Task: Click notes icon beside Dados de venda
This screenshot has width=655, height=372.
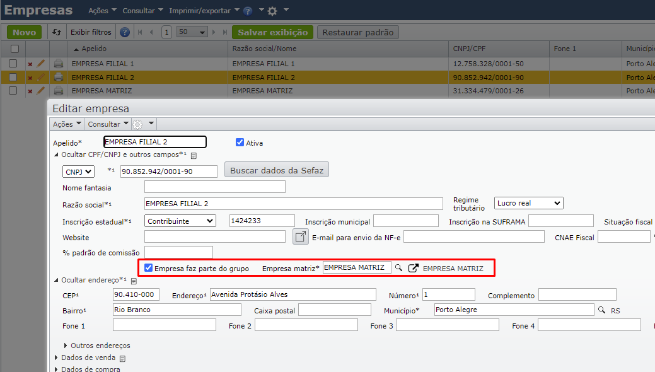Action: [122, 359]
